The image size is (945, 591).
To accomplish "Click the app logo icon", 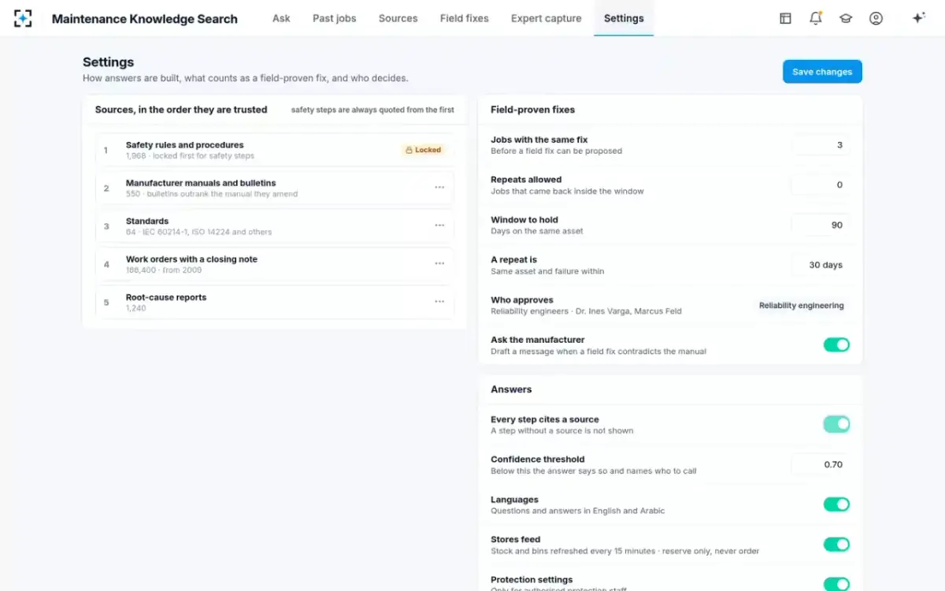I will pos(24,18).
